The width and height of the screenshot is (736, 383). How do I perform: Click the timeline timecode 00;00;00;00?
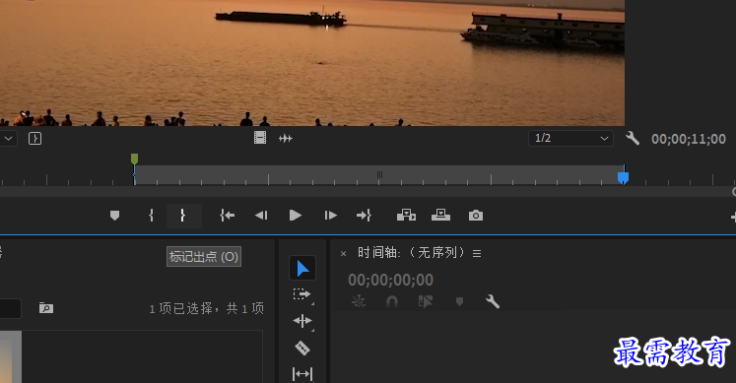click(390, 280)
